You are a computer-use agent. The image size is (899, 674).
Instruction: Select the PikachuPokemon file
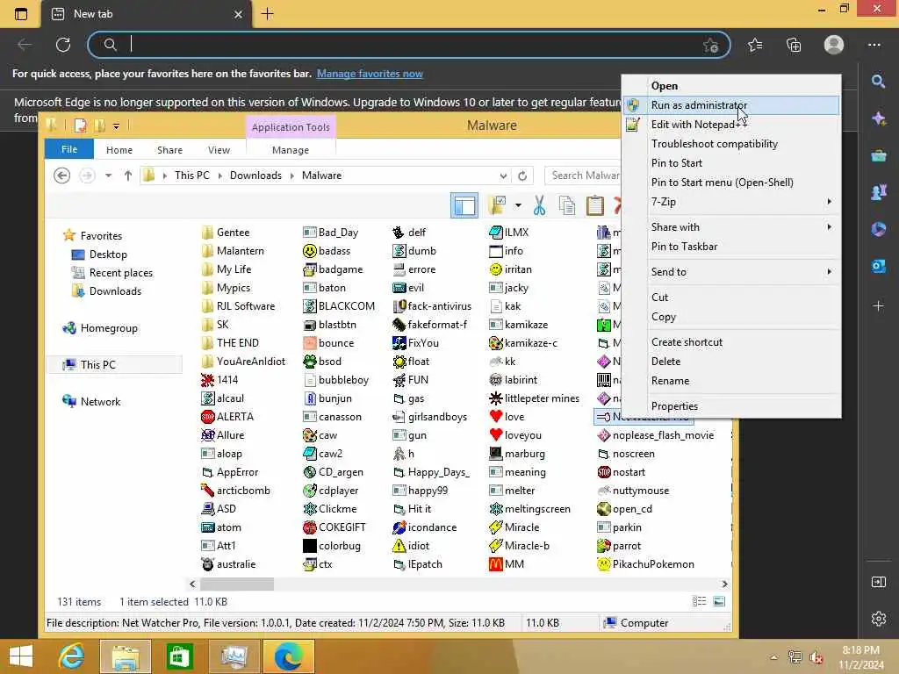(x=645, y=564)
